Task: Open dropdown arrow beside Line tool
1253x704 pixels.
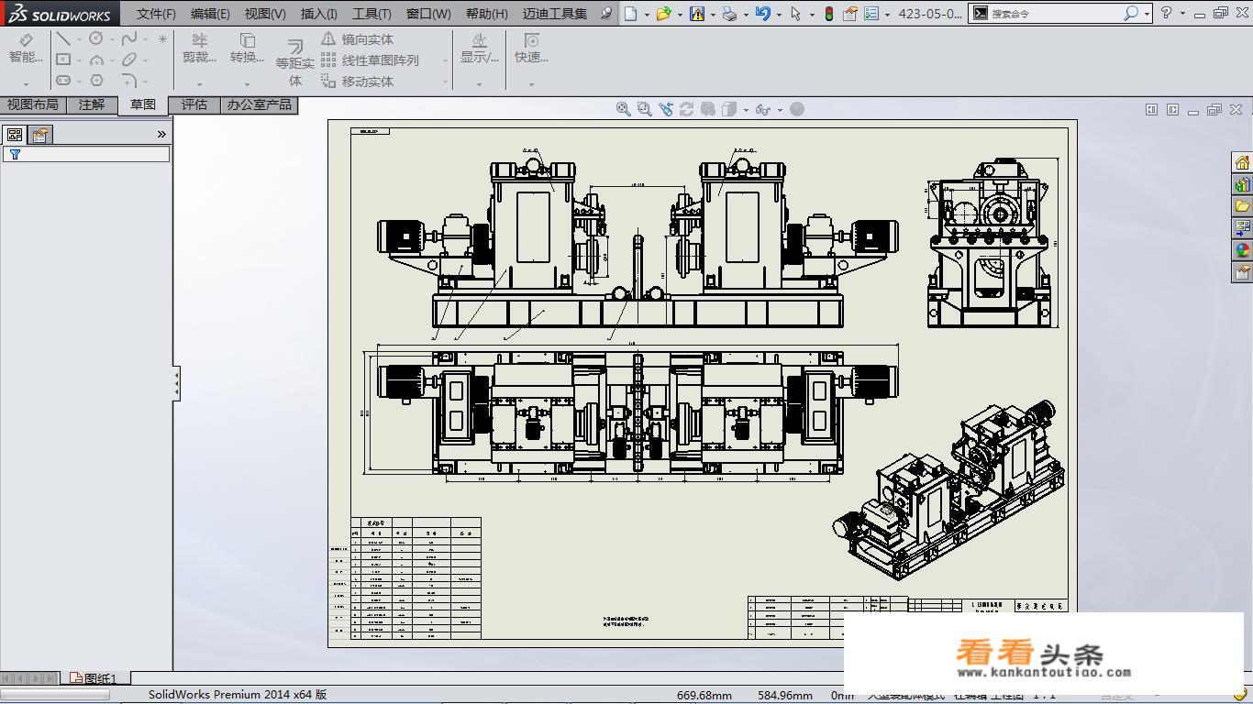Action: pos(79,39)
